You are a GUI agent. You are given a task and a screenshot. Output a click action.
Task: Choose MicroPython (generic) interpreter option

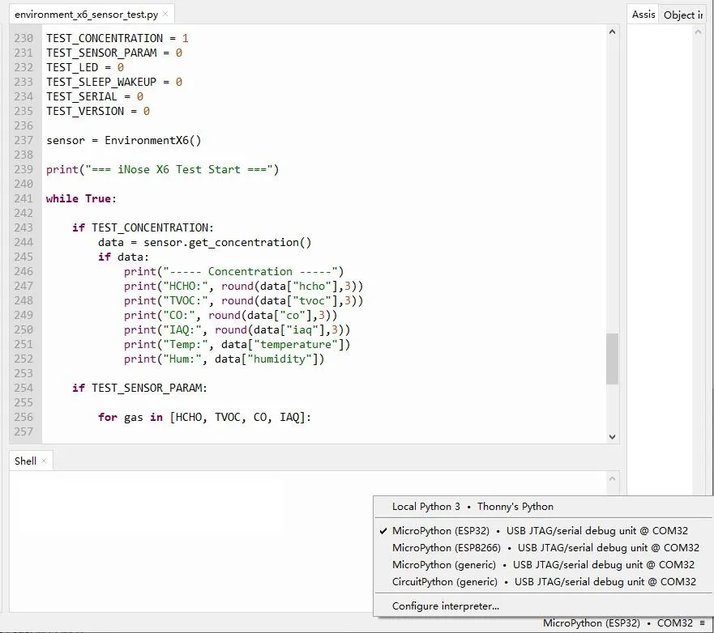543,565
